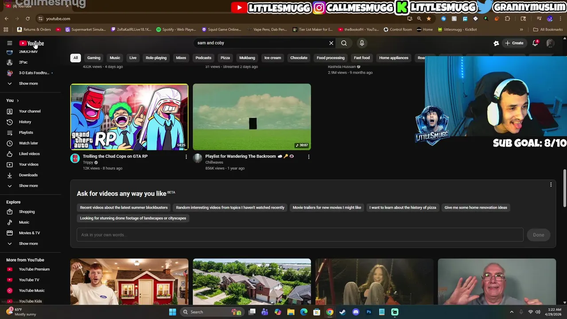
Task: Select the Live filter chip
Action: pyautogui.click(x=133, y=58)
